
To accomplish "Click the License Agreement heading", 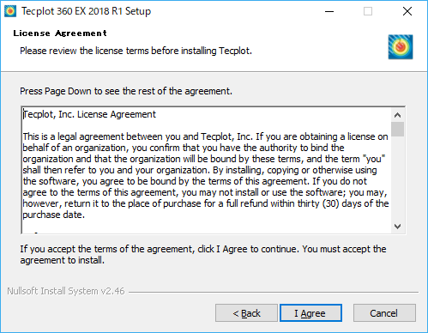I will pyautogui.click(x=60, y=33).
